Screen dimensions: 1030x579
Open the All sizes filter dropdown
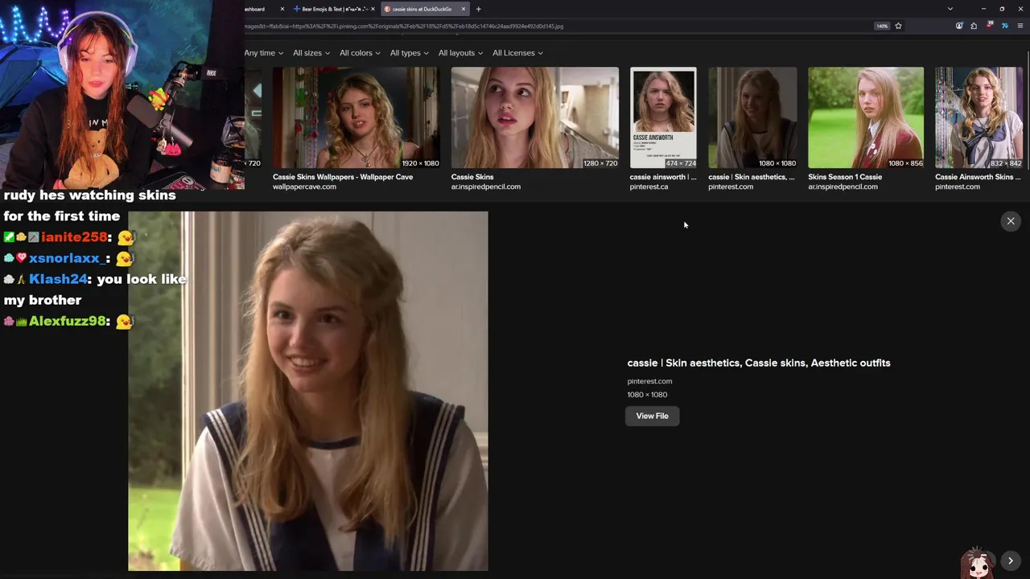pos(311,53)
